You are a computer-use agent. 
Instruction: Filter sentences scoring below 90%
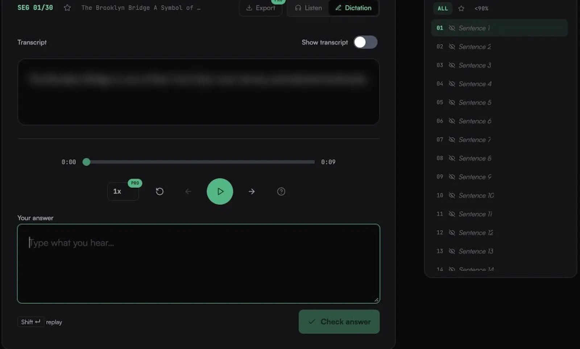(481, 8)
